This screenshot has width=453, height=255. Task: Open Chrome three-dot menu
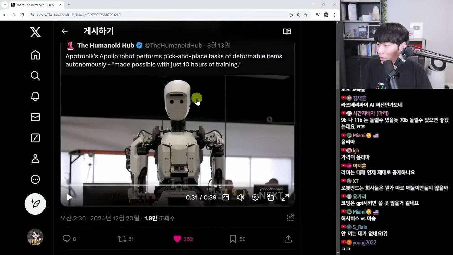[x=334, y=15]
